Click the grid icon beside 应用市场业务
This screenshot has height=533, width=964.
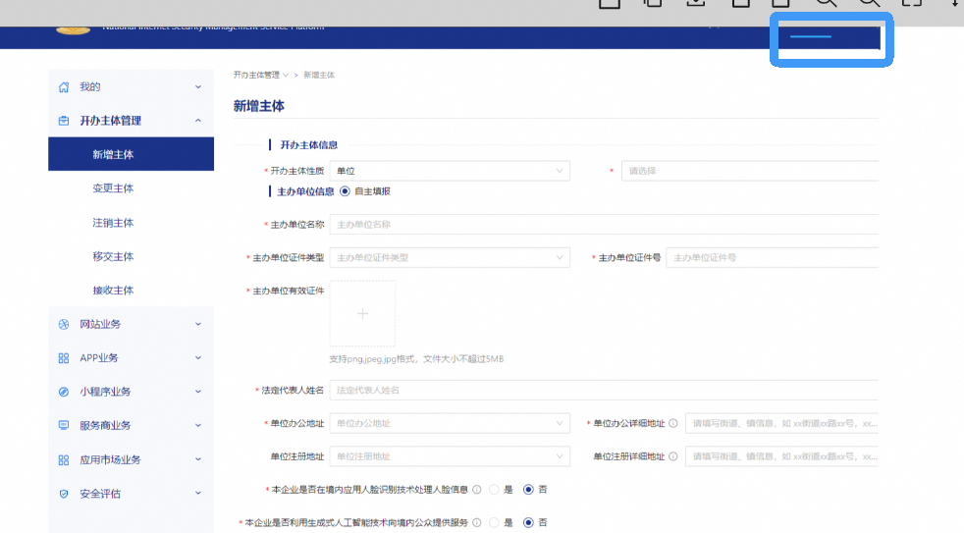click(x=64, y=459)
